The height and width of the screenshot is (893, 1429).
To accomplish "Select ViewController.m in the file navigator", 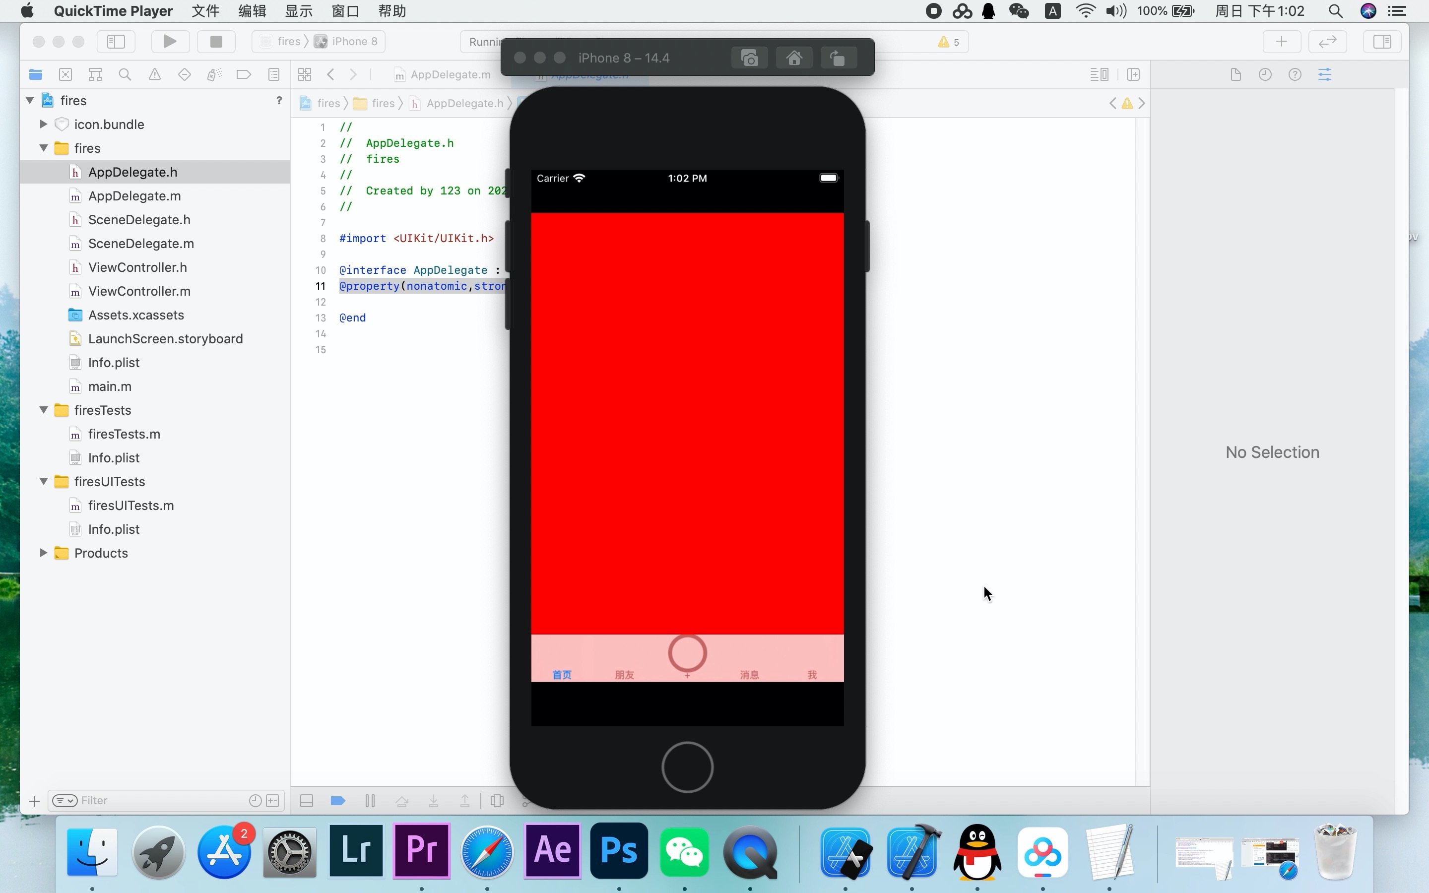I will 139,291.
